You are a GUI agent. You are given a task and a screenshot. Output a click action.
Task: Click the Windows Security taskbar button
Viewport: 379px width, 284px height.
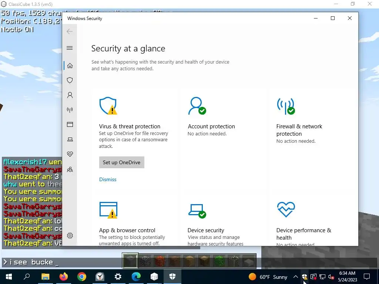172,277
